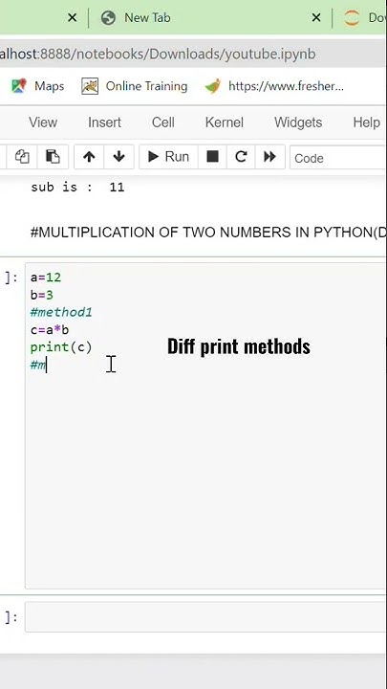Screen dimensions: 387x689
Task: Restart kernel and rerun all with fast-forward icon
Action: tap(269, 156)
